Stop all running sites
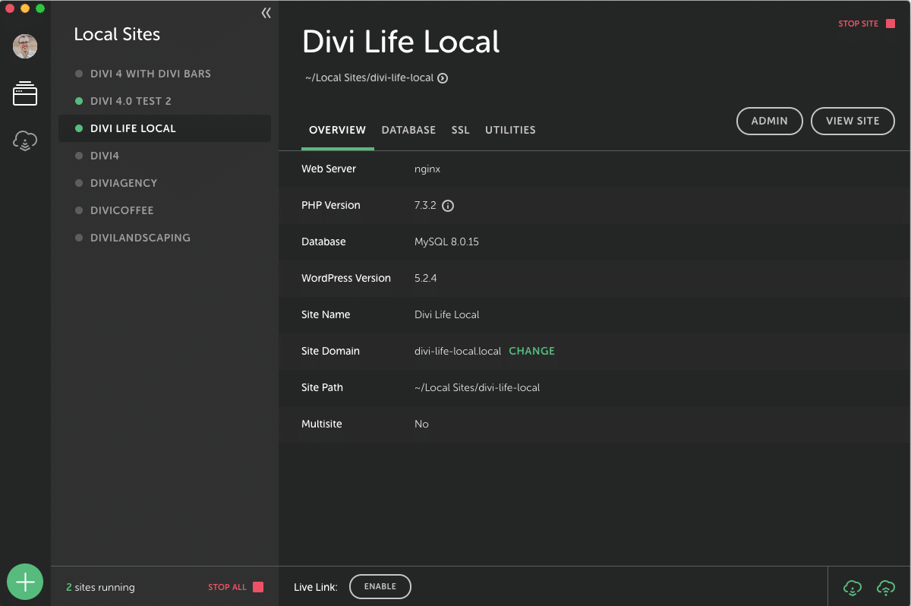 pos(235,587)
